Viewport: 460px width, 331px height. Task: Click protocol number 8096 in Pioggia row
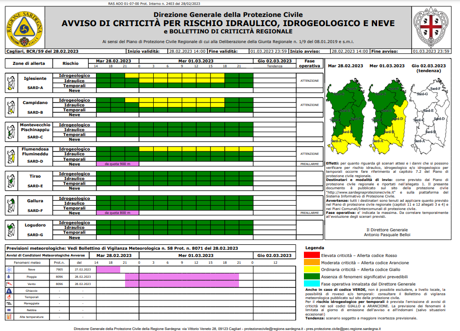click(x=59, y=277)
